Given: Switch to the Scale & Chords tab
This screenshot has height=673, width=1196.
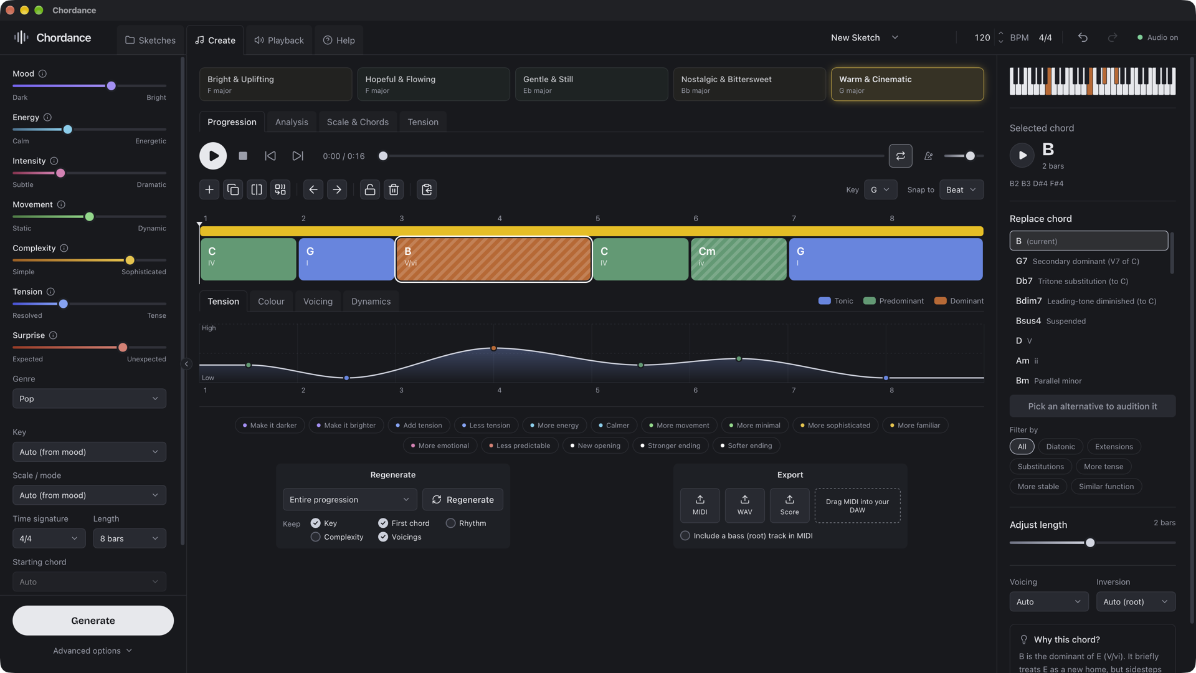Looking at the screenshot, I should point(358,122).
